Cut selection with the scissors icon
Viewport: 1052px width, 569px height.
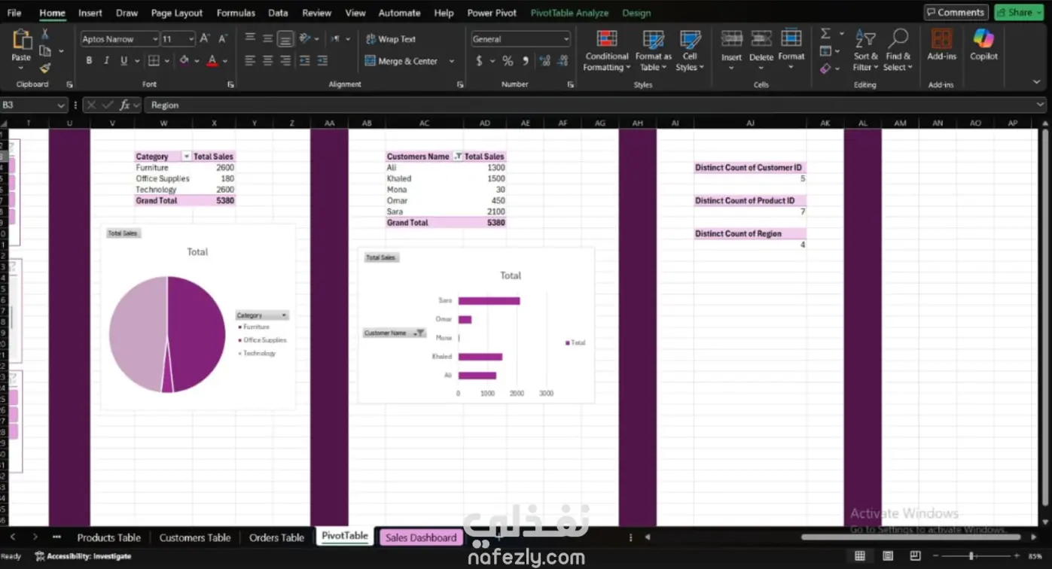coord(45,34)
